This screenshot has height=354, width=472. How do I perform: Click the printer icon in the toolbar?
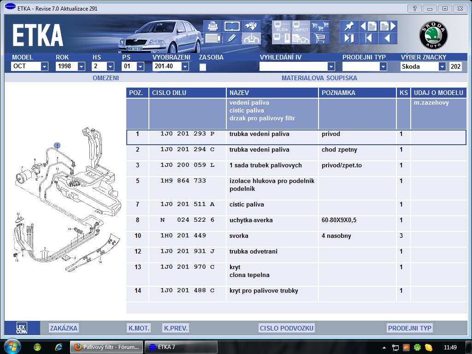coord(212,26)
